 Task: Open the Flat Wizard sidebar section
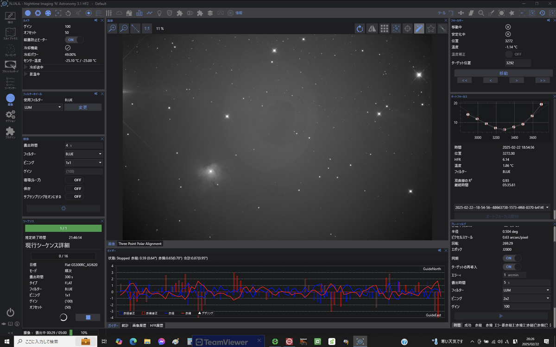point(10,67)
